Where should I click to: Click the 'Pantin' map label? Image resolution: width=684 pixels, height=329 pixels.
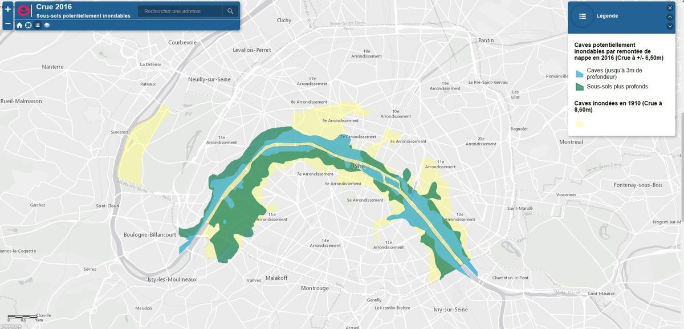(x=486, y=40)
